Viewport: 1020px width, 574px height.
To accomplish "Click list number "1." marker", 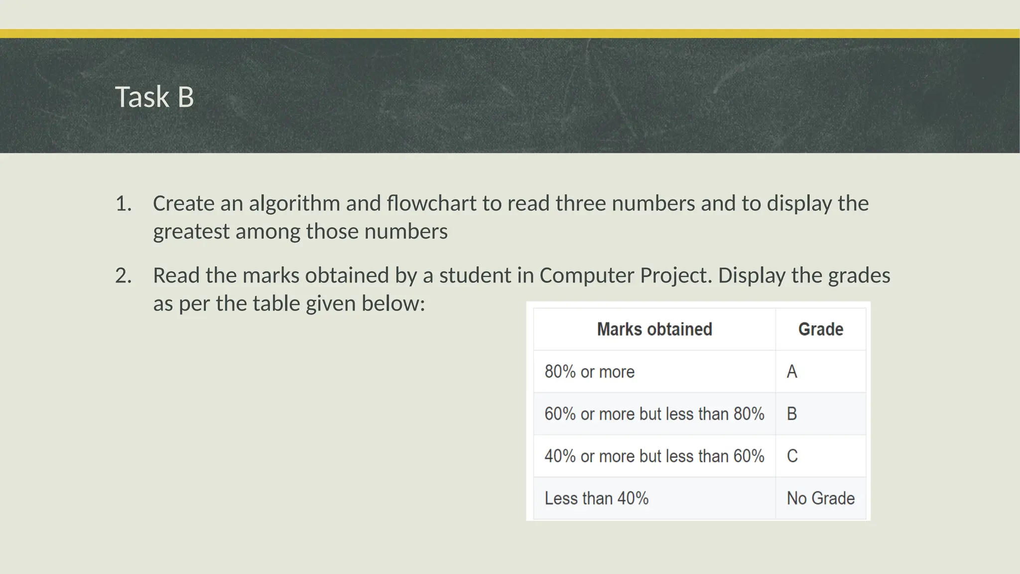I will pos(124,203).
